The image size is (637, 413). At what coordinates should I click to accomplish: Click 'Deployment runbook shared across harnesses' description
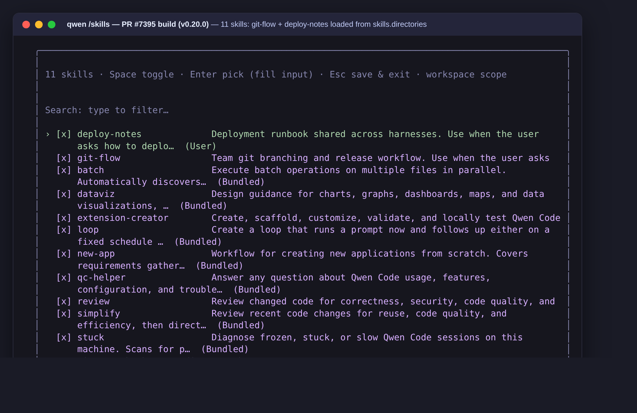tap(327, 134)
